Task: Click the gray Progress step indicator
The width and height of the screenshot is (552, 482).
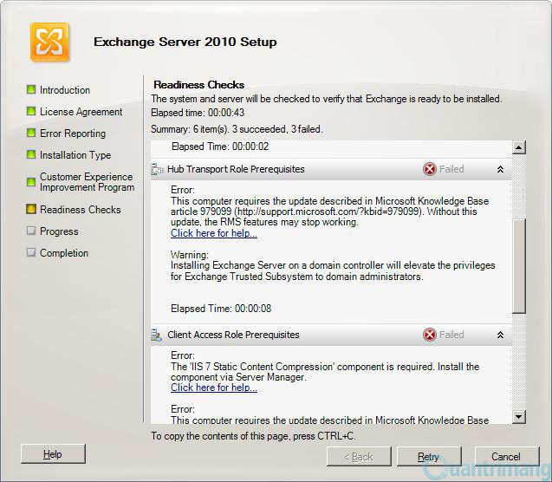Action: [x=31, y=231]
